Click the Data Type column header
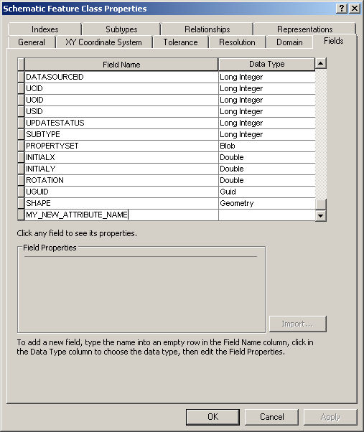 tap(267, 64)
